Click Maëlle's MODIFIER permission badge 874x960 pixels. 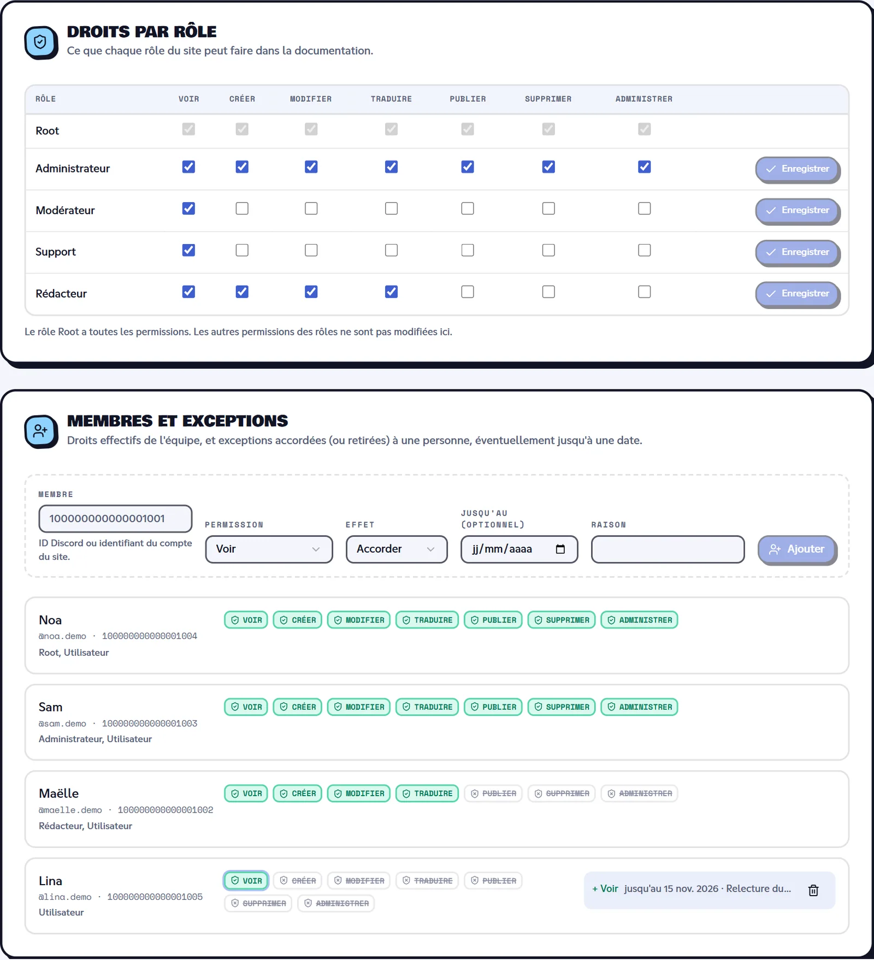click(359, 793)
